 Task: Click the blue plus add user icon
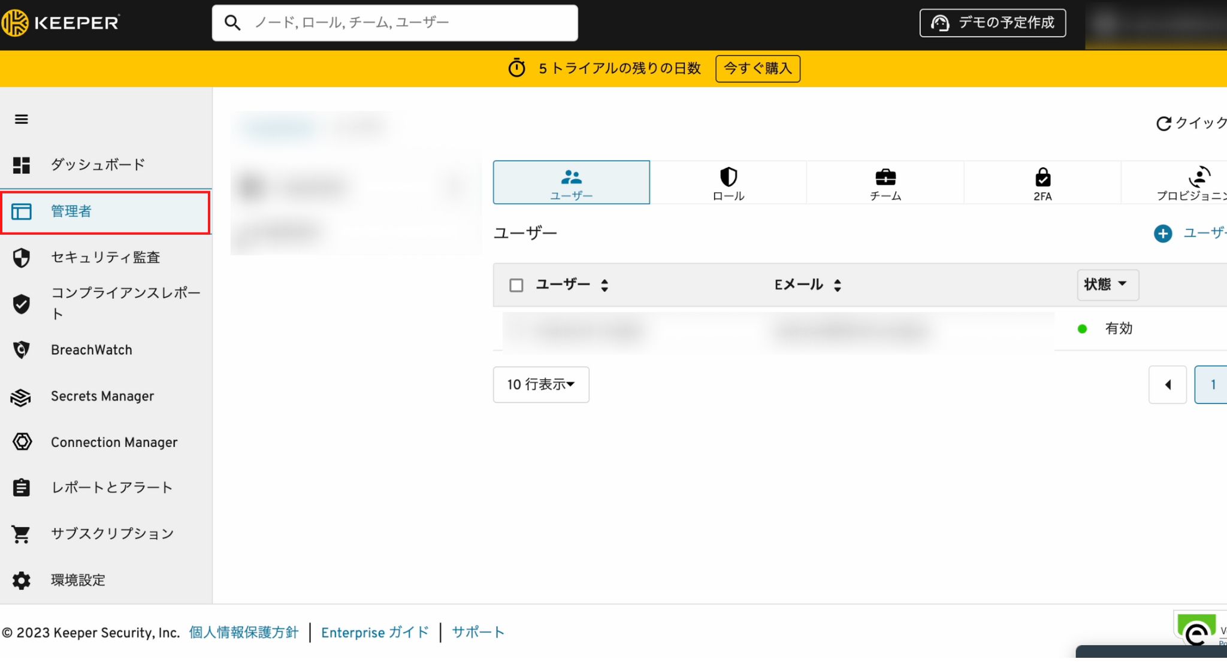pos(1163,234)
